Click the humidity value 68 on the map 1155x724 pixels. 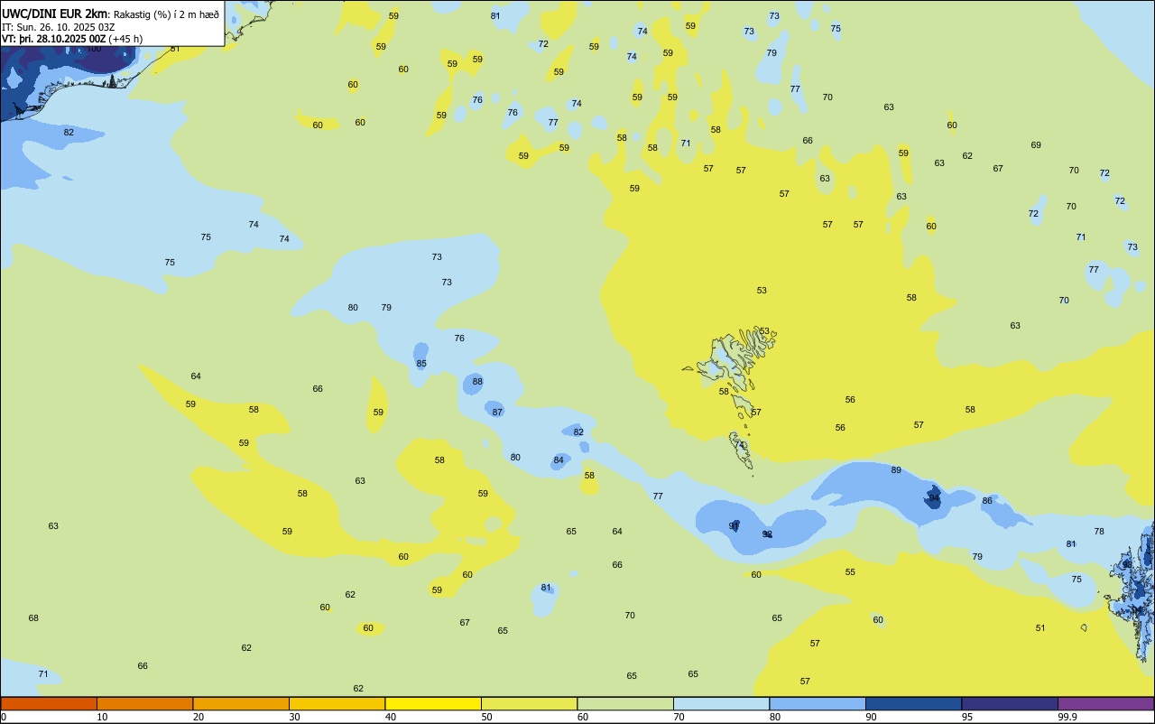click(x=33, y=618)
